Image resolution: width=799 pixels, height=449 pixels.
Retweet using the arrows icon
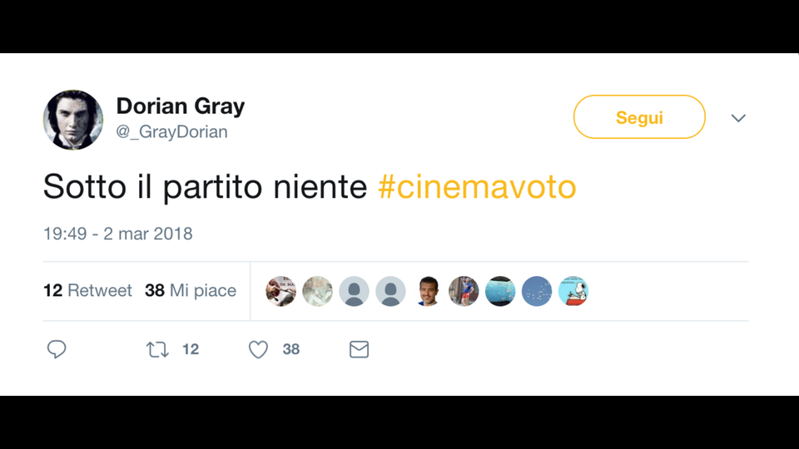(157, 349)
